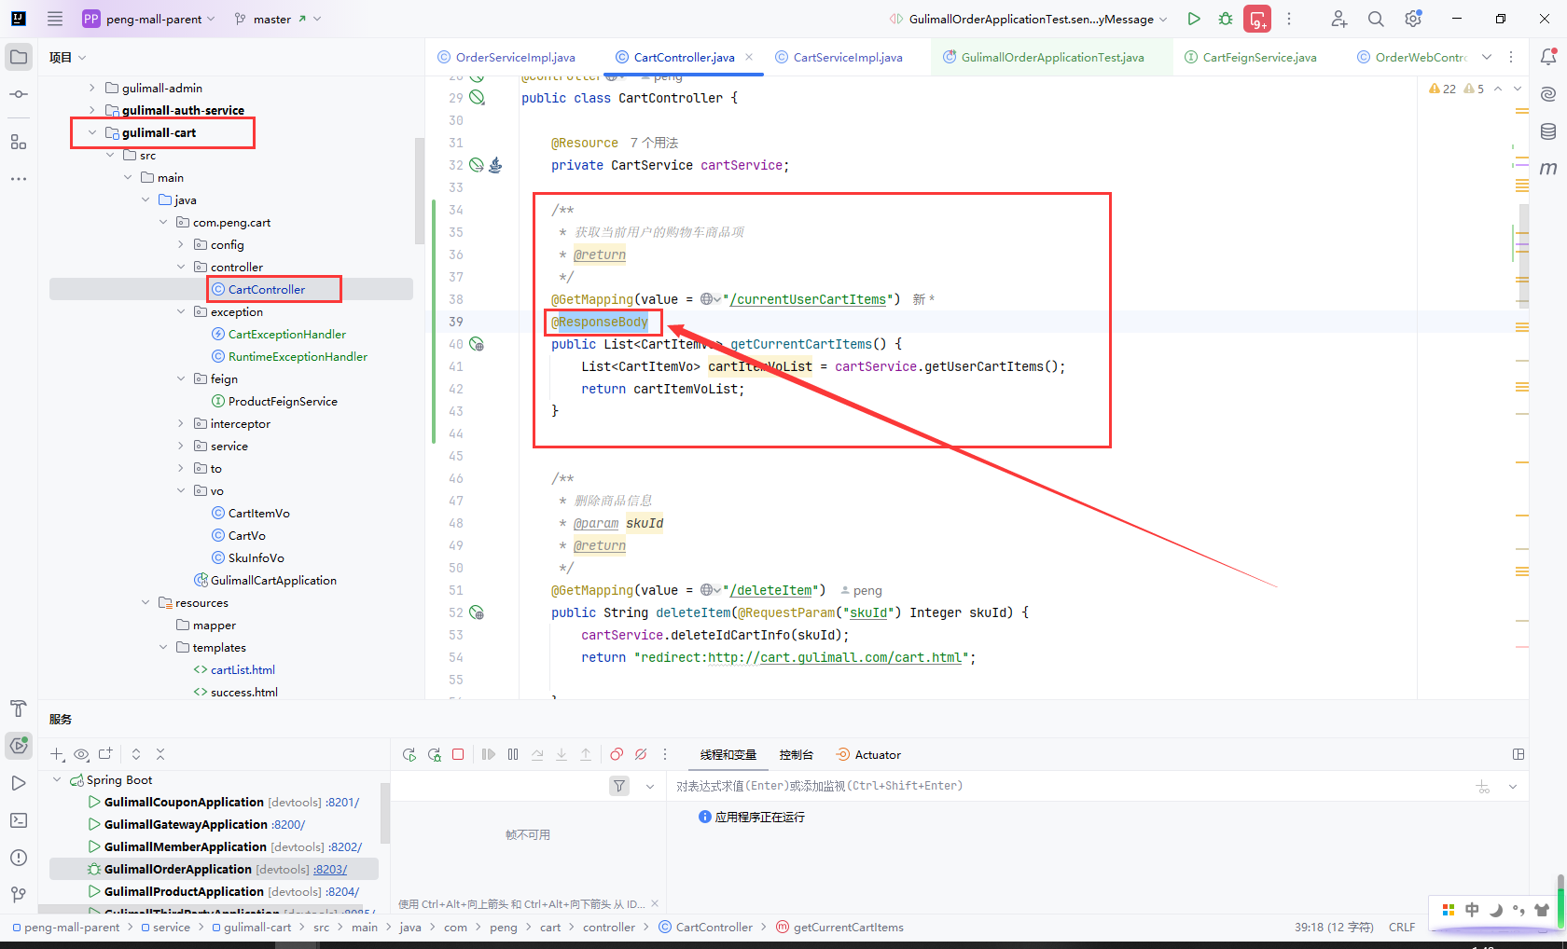Click the project tree vertical scrollbar
Image resolution: width=1567 pixels, height=949 pixels.
pos(419,191)
